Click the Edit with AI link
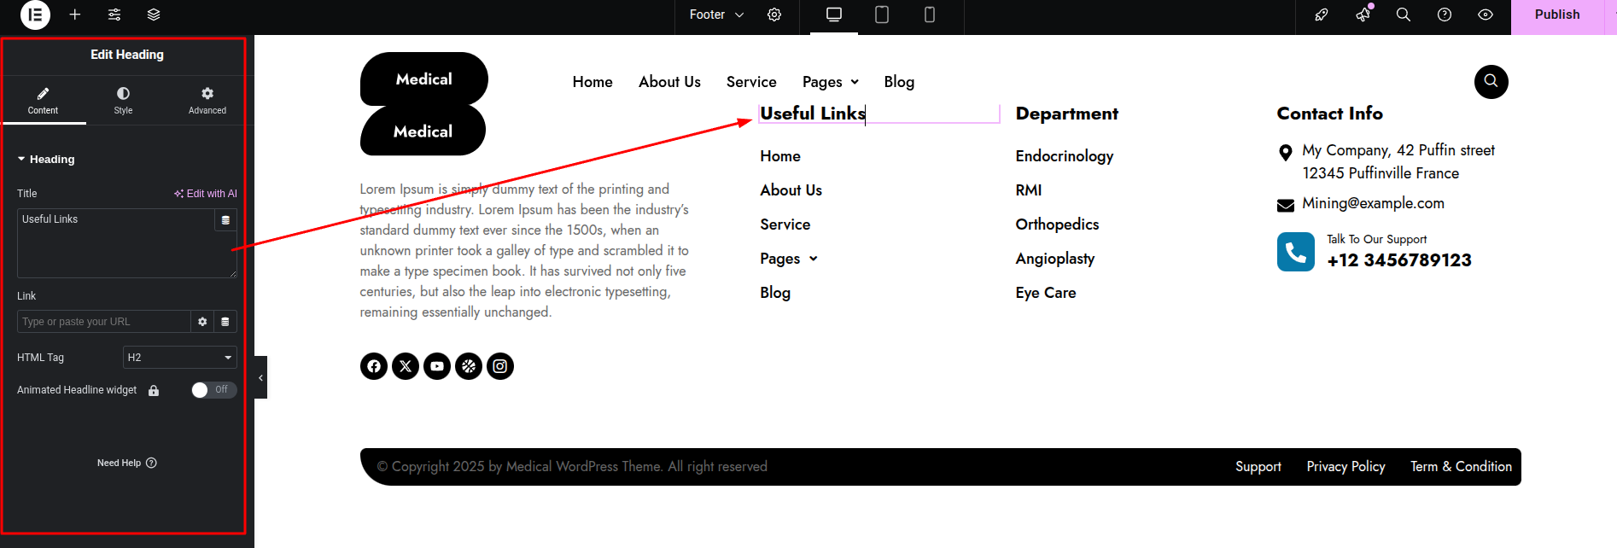The image size is (1617, 548). tap(206, 194)
